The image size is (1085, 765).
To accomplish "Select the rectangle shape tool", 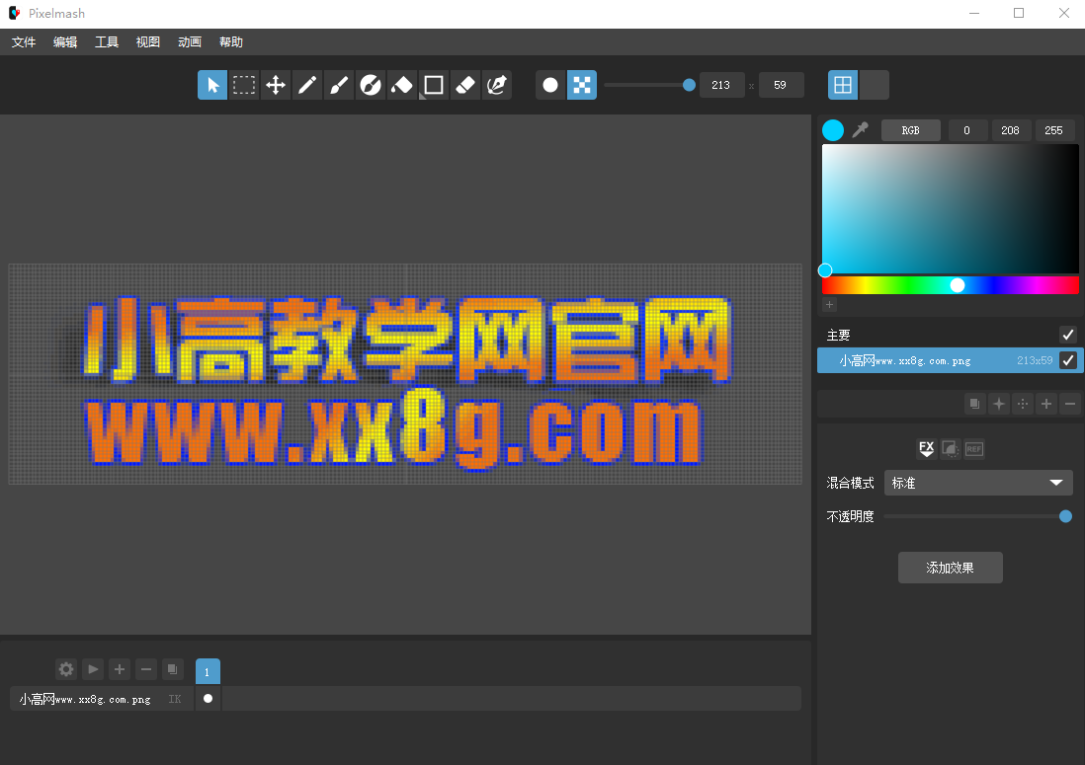I will click(x=433, y=85).
